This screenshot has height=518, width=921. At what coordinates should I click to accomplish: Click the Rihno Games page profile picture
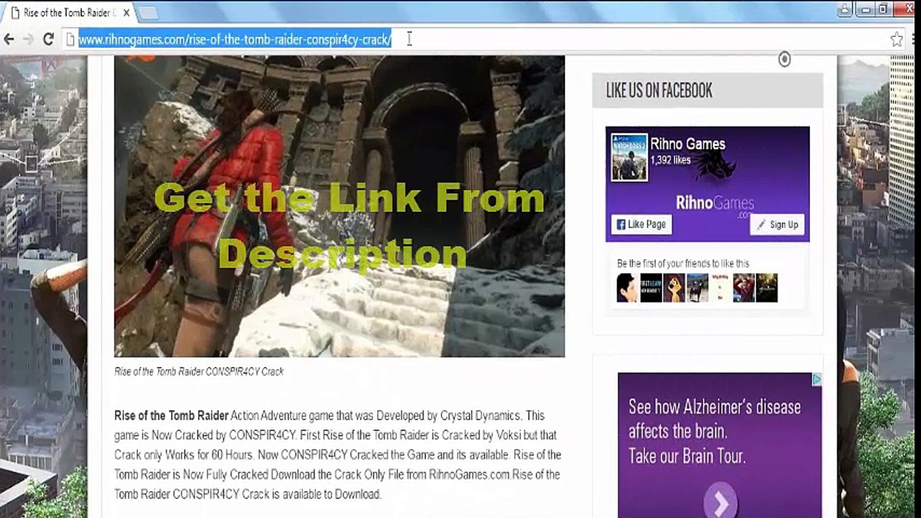pos(629,157)
